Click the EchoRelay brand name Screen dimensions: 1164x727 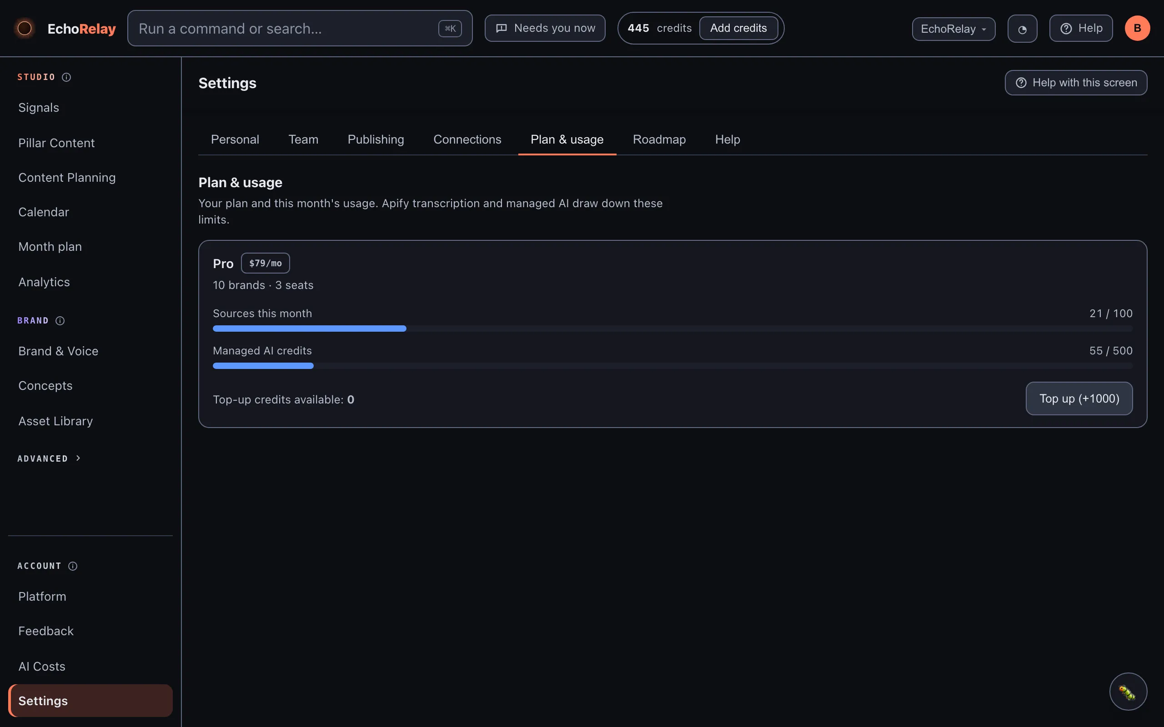tap(82, 29)
